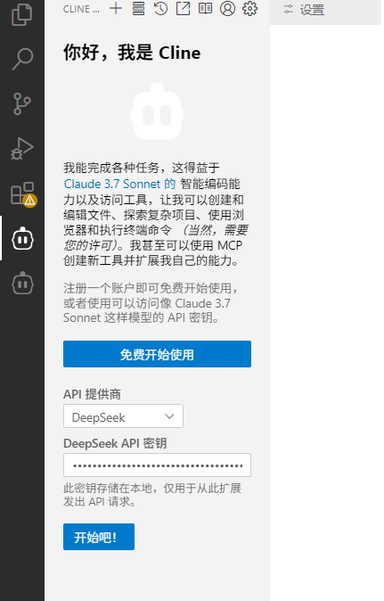Expand the API 提供商 DeepSeek dropdown
384x601 pixels.
(123, 416)
